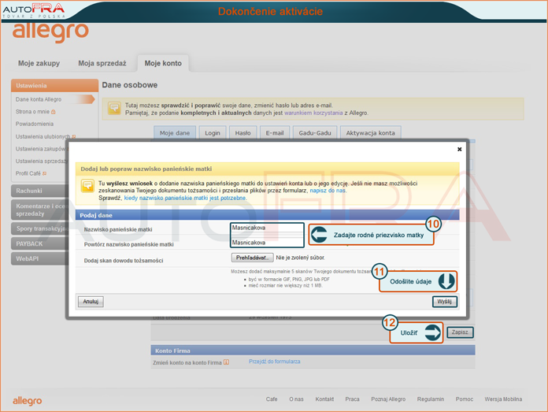Open the Aktywacja konta sub-tab
The width and height of the screenshot is (548, 412).
(x=371, y=133)
